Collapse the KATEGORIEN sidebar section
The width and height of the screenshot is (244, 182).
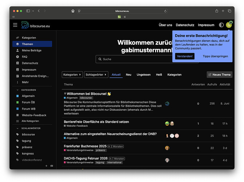pos(18,90)
